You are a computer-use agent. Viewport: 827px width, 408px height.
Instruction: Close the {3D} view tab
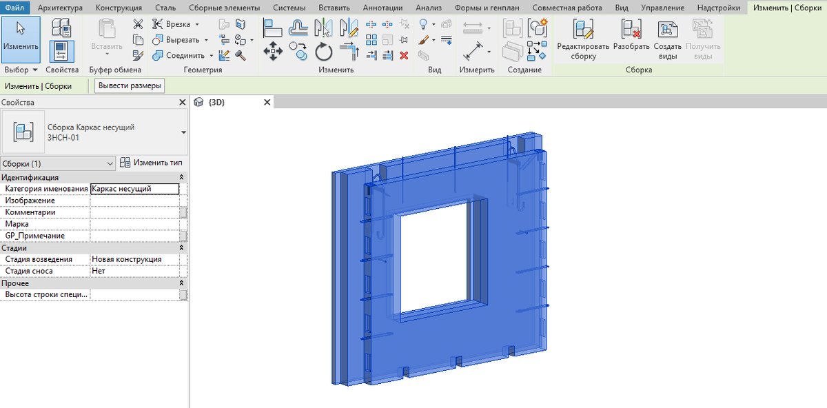267,102
